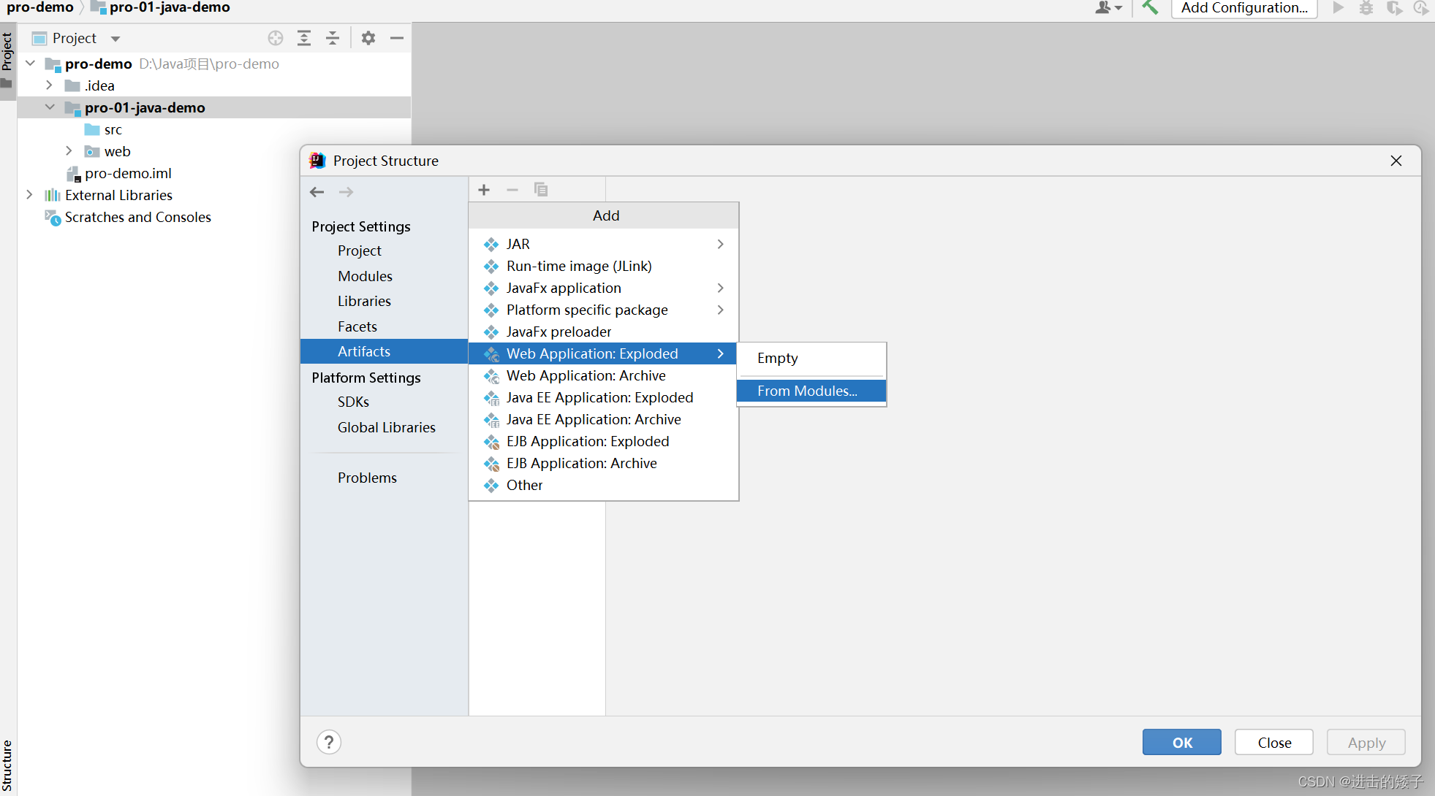Click the back arrow in Project Structure
Viewport: 1435px width, 796px height.
tap(317, 192)
